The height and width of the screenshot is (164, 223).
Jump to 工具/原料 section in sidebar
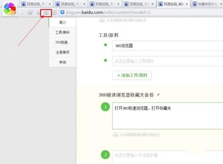pos(62,32)
